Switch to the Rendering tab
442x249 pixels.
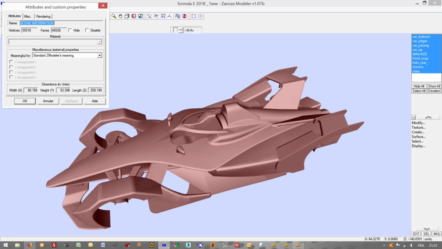pyautogui.click(x=43, y=17)
